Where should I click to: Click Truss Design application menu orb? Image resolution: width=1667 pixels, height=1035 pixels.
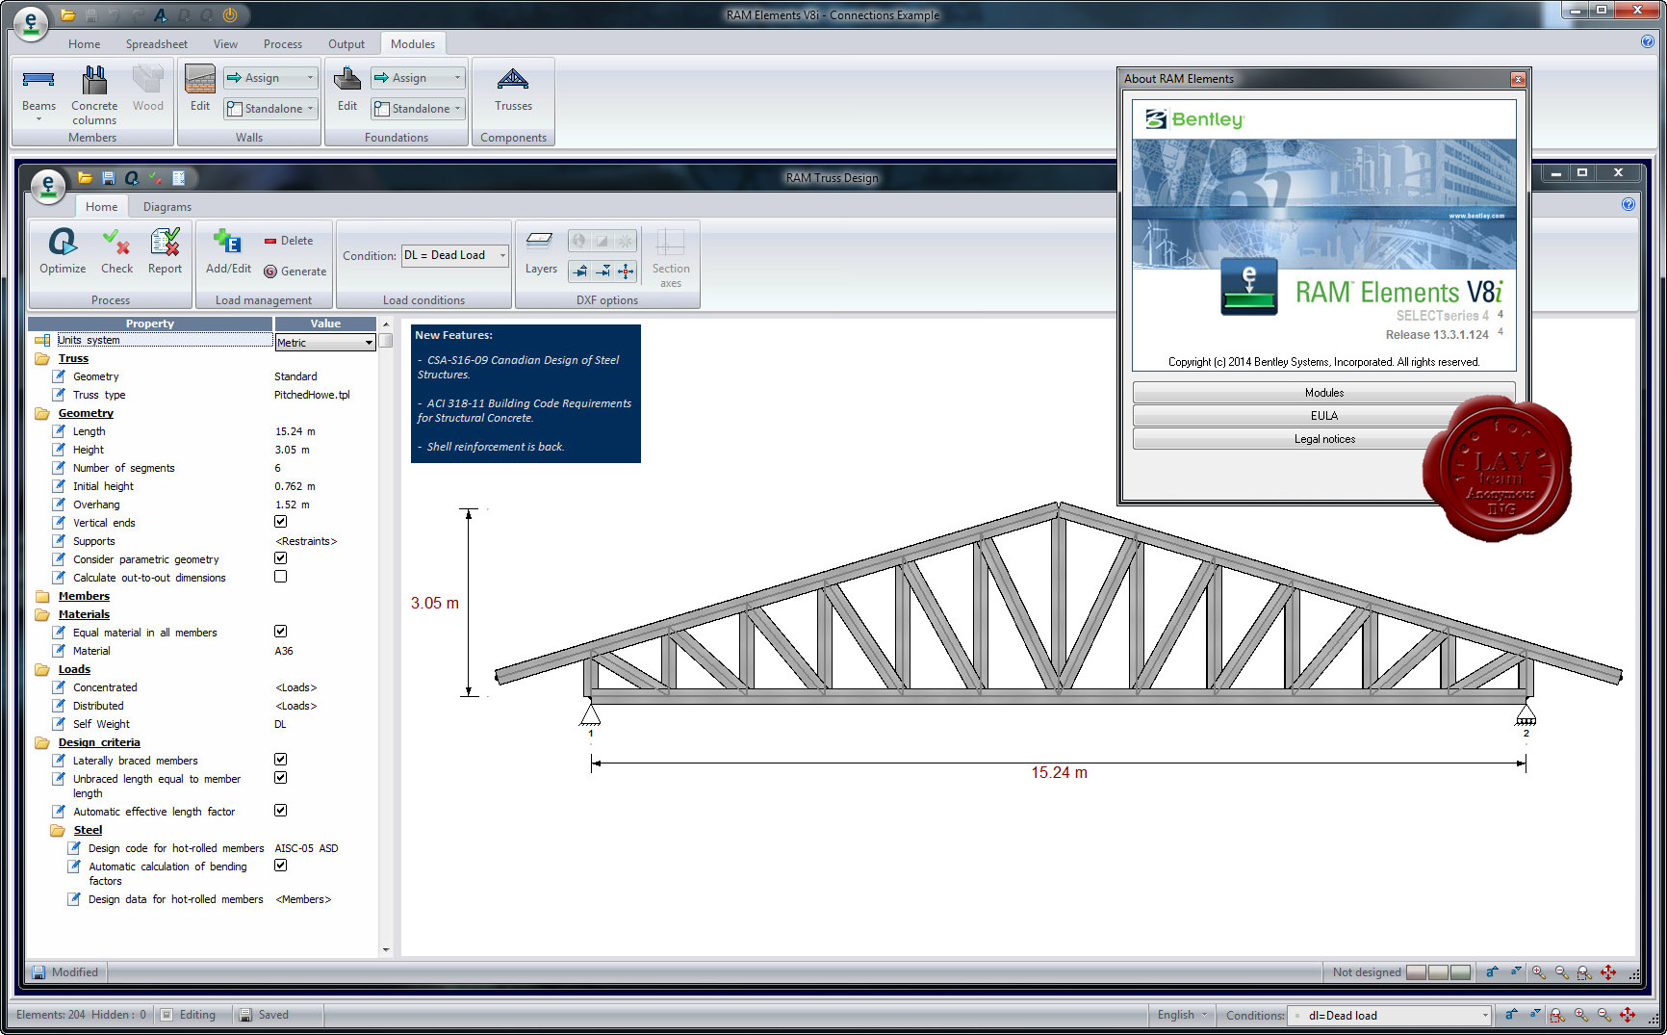tap(48, 185)
